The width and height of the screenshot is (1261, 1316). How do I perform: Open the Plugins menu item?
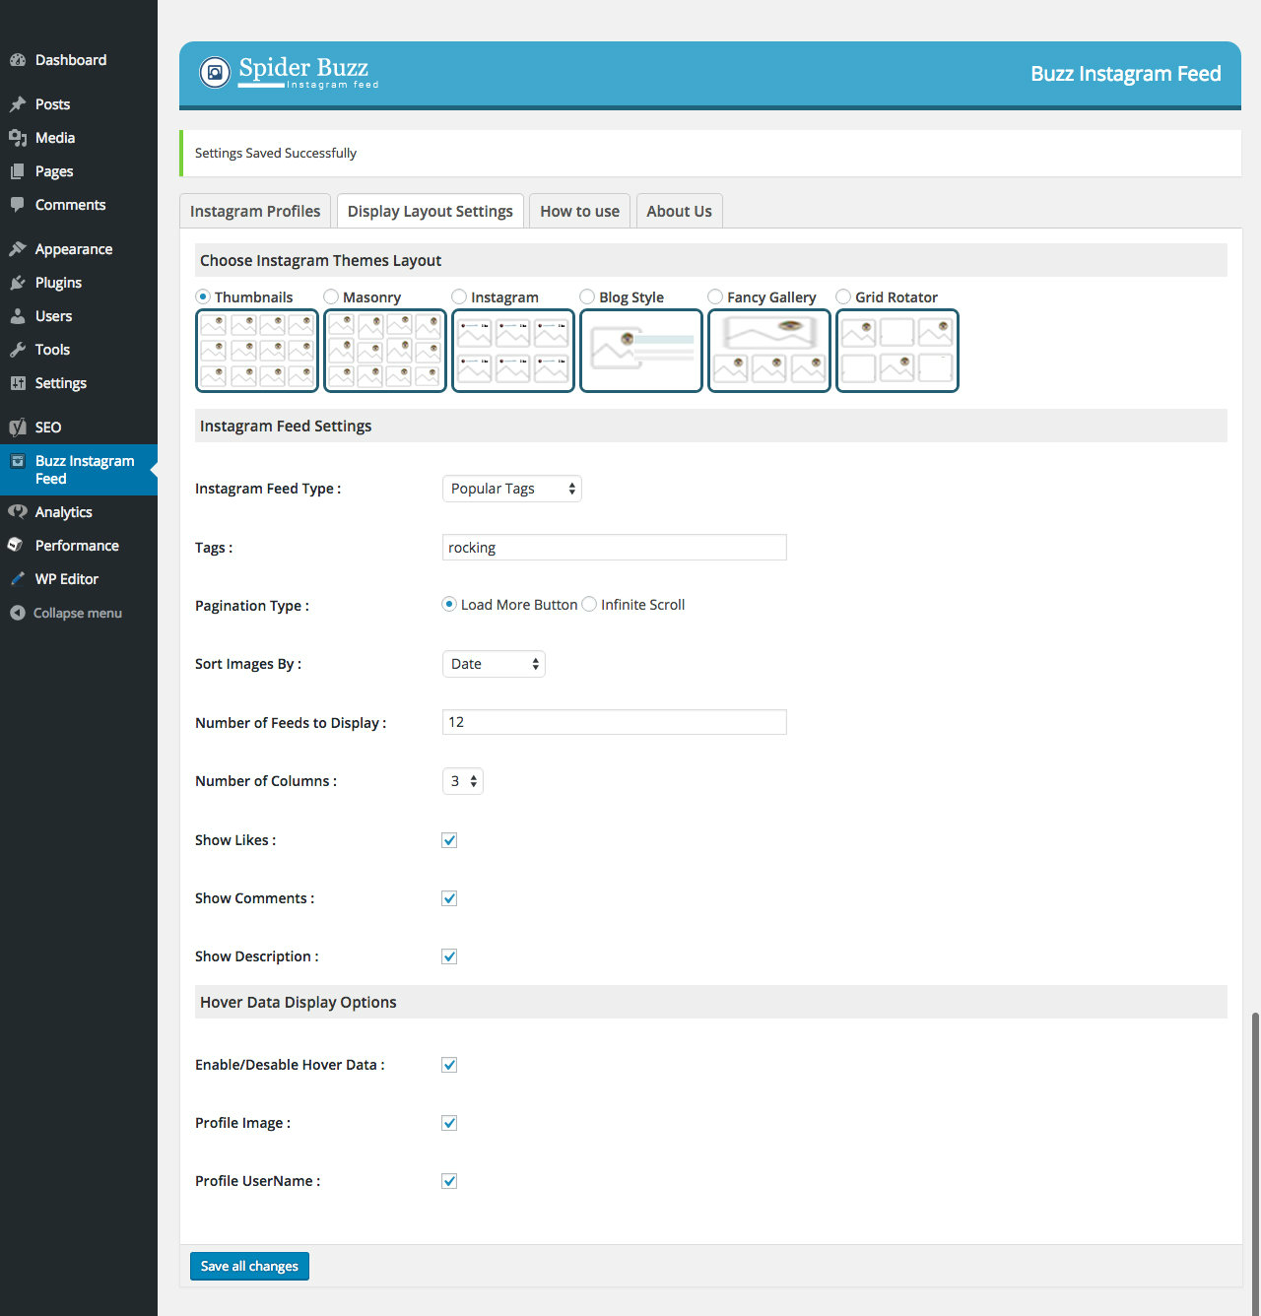[x=79, y=283]
